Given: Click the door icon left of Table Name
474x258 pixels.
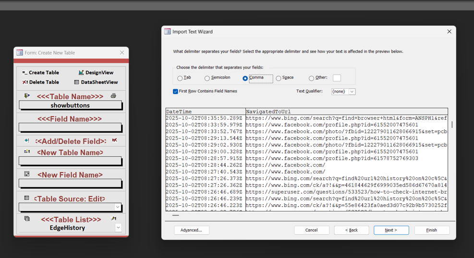Looking at the screenshot, I should (27, 95).
